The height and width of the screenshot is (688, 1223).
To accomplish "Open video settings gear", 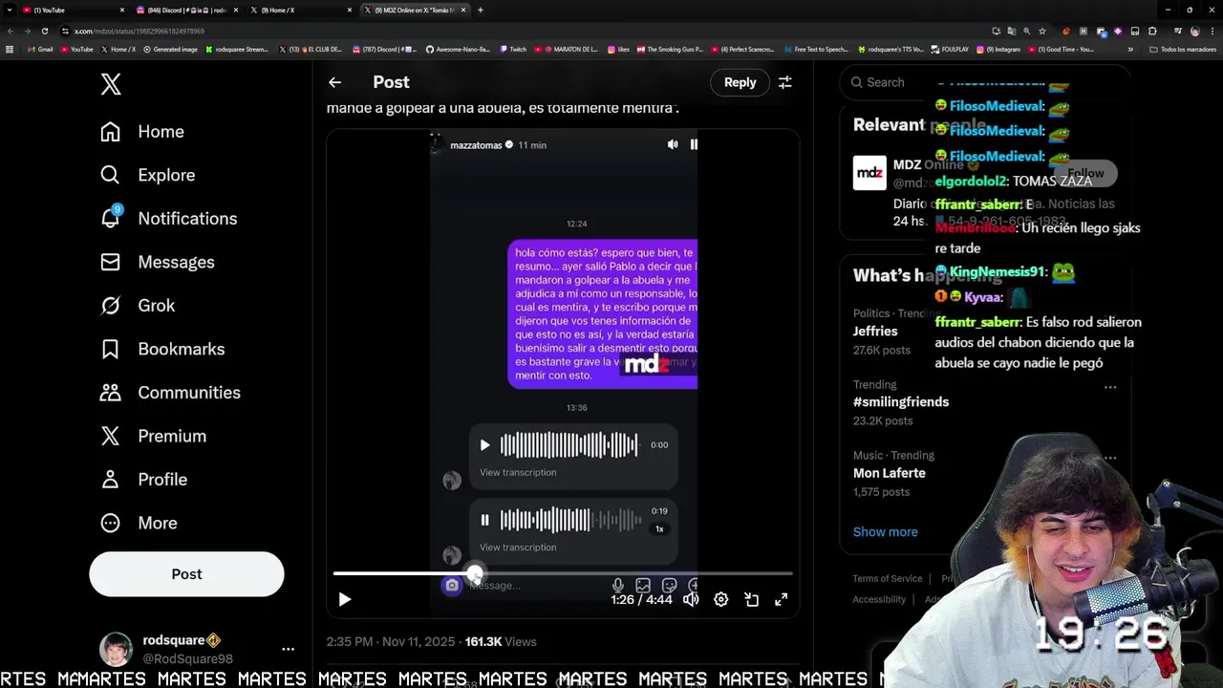I will coord(721,599).
